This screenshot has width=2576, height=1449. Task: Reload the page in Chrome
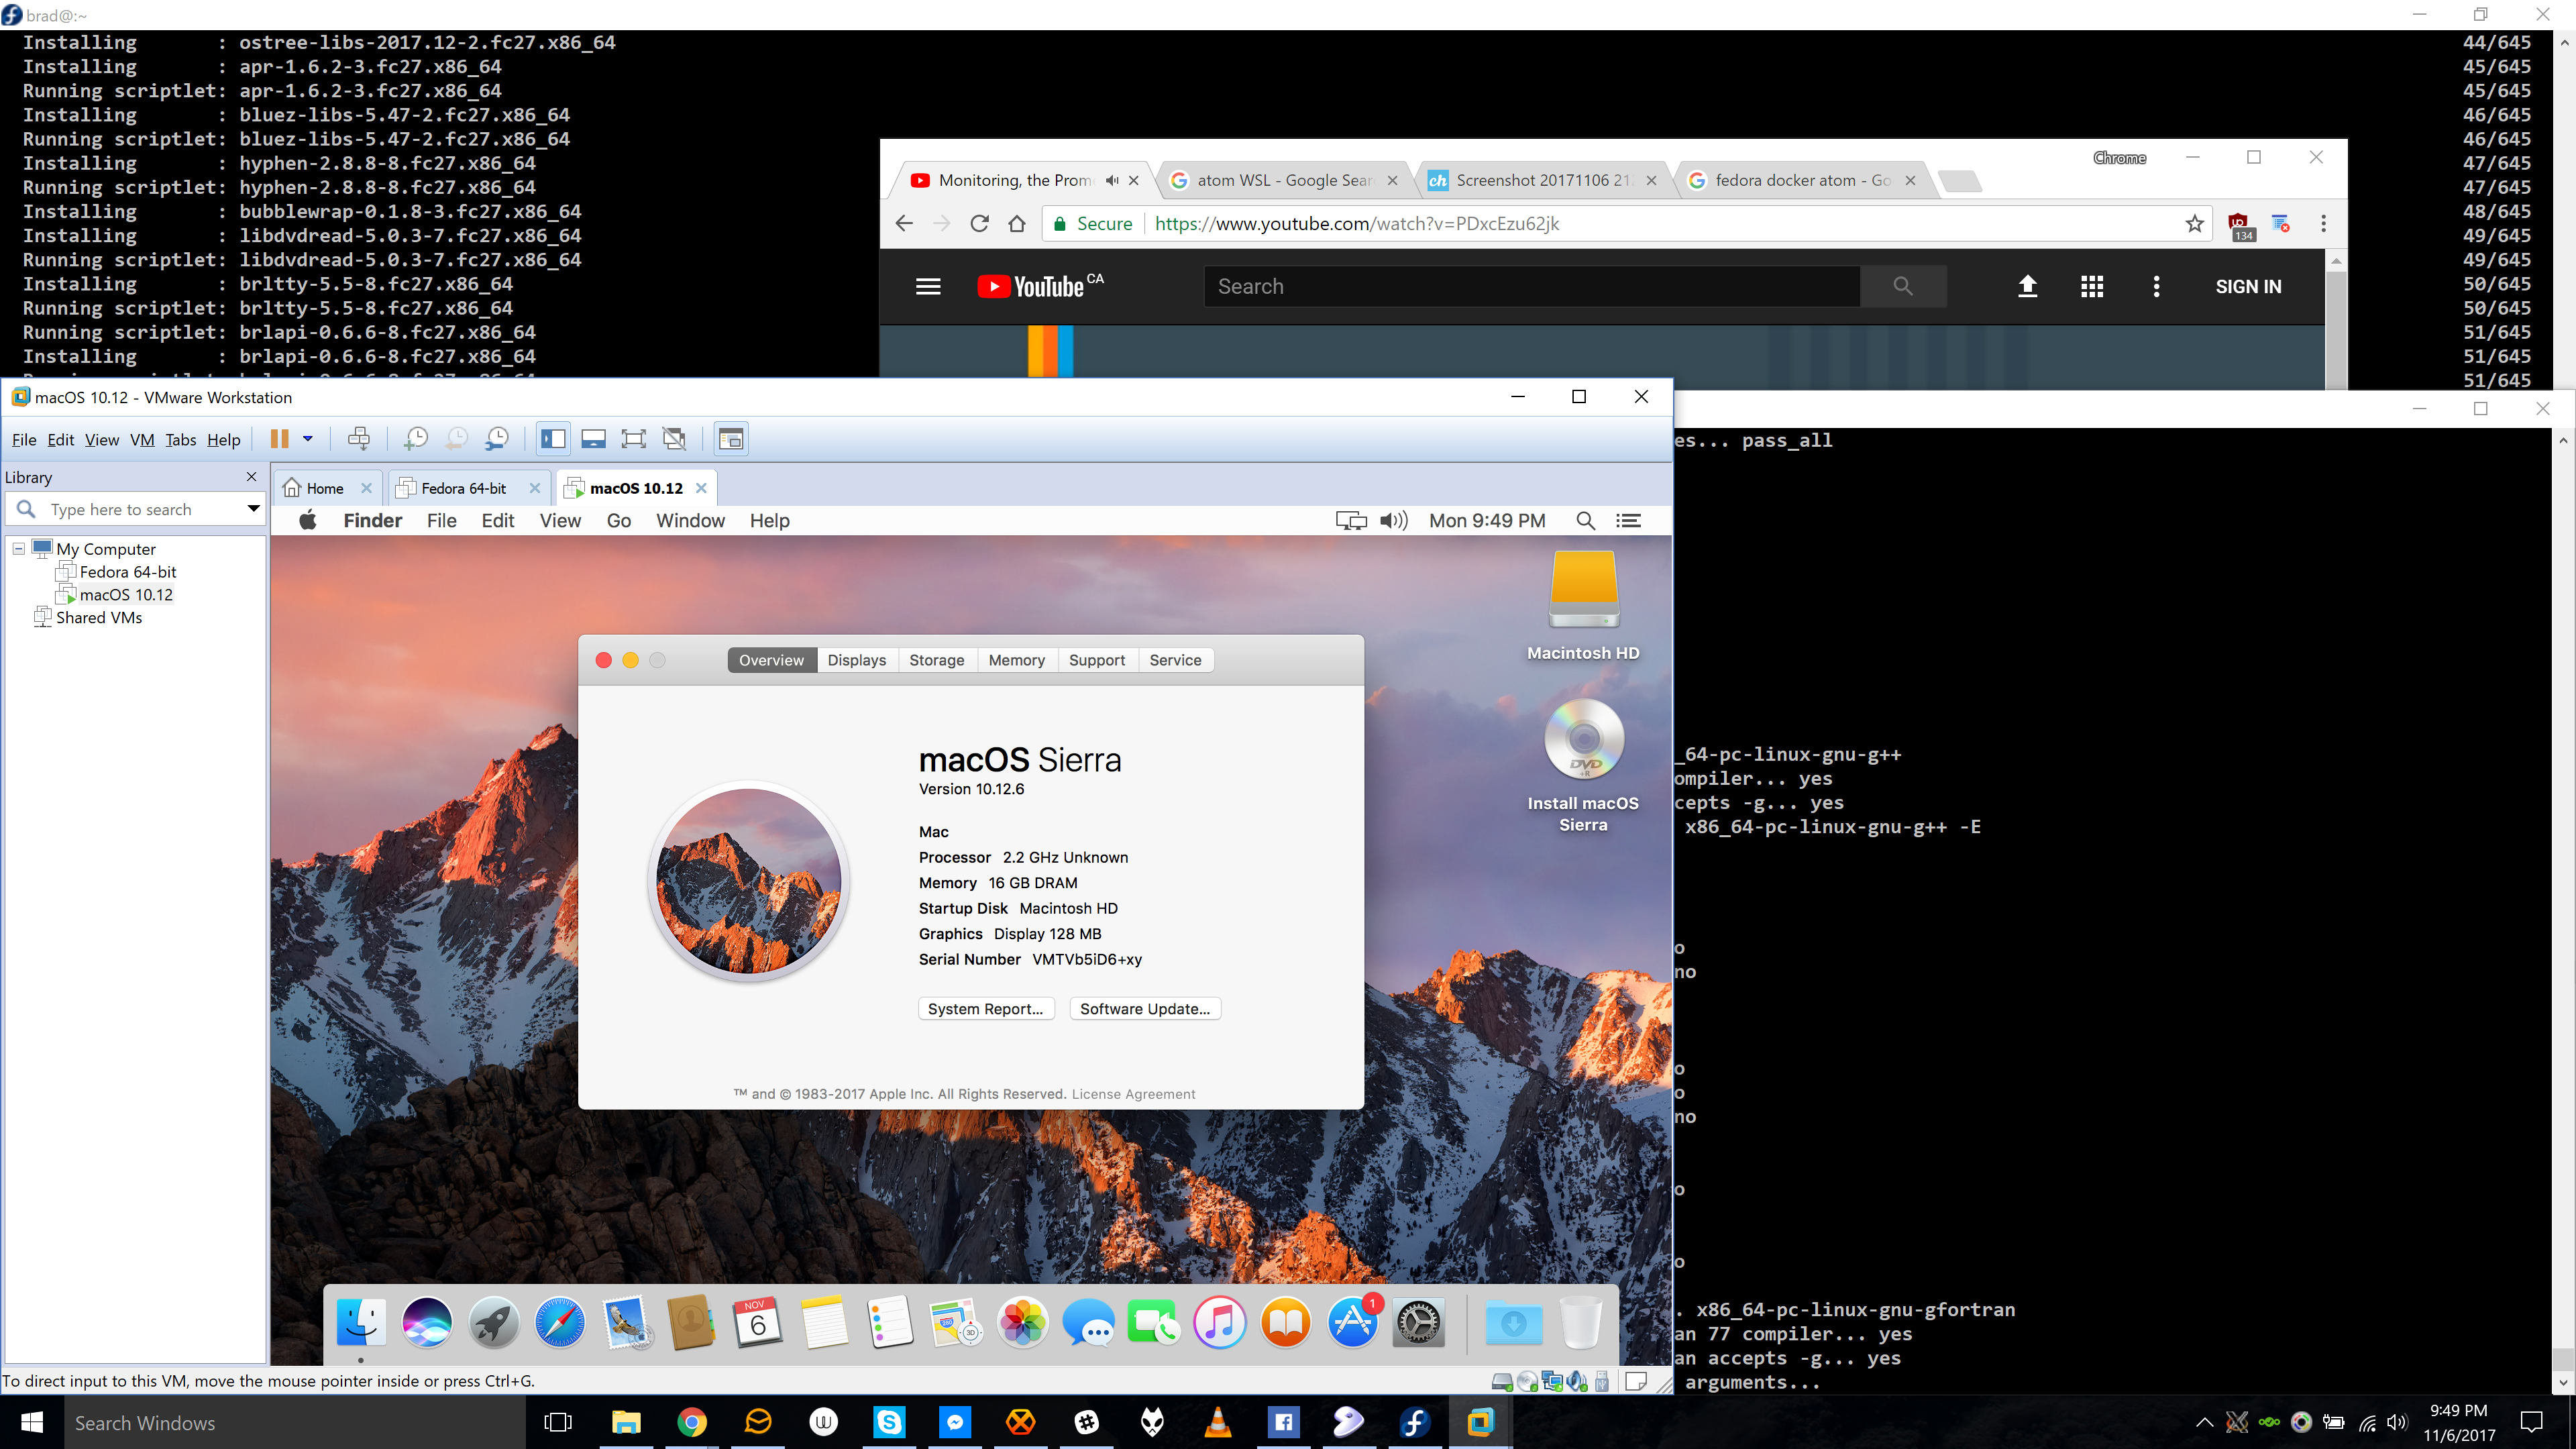point(980,224)
